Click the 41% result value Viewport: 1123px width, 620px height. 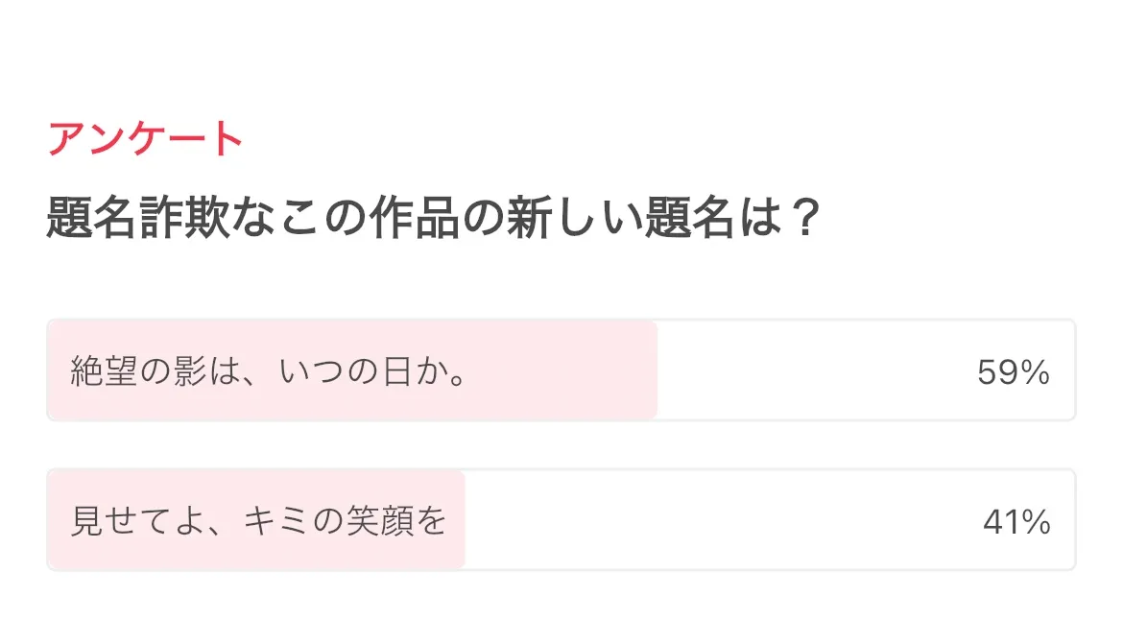tap(1016, 522)
